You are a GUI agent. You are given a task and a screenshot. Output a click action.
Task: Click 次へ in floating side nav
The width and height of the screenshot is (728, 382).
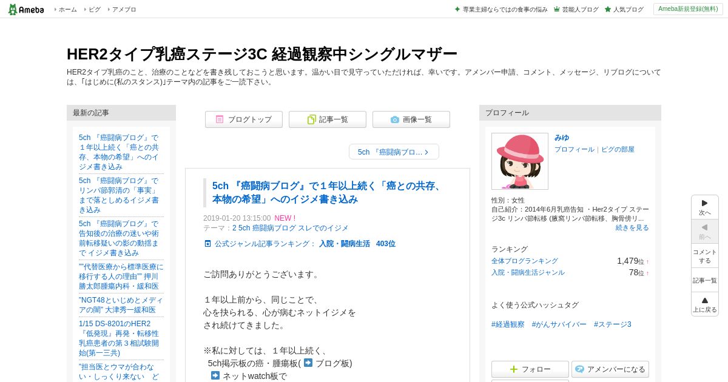[x=705, y=207]
